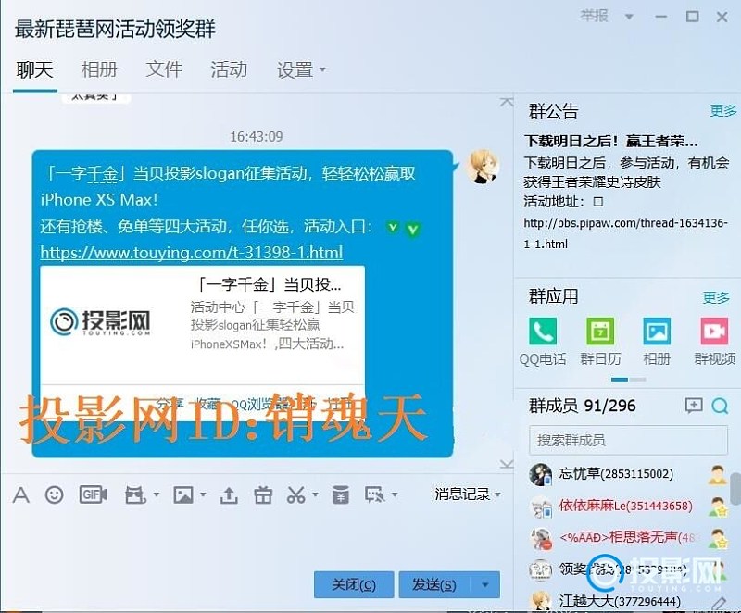Screen dimensions: 741x613
Task: Switch to the 相册 tab
Action: (99, 69)
